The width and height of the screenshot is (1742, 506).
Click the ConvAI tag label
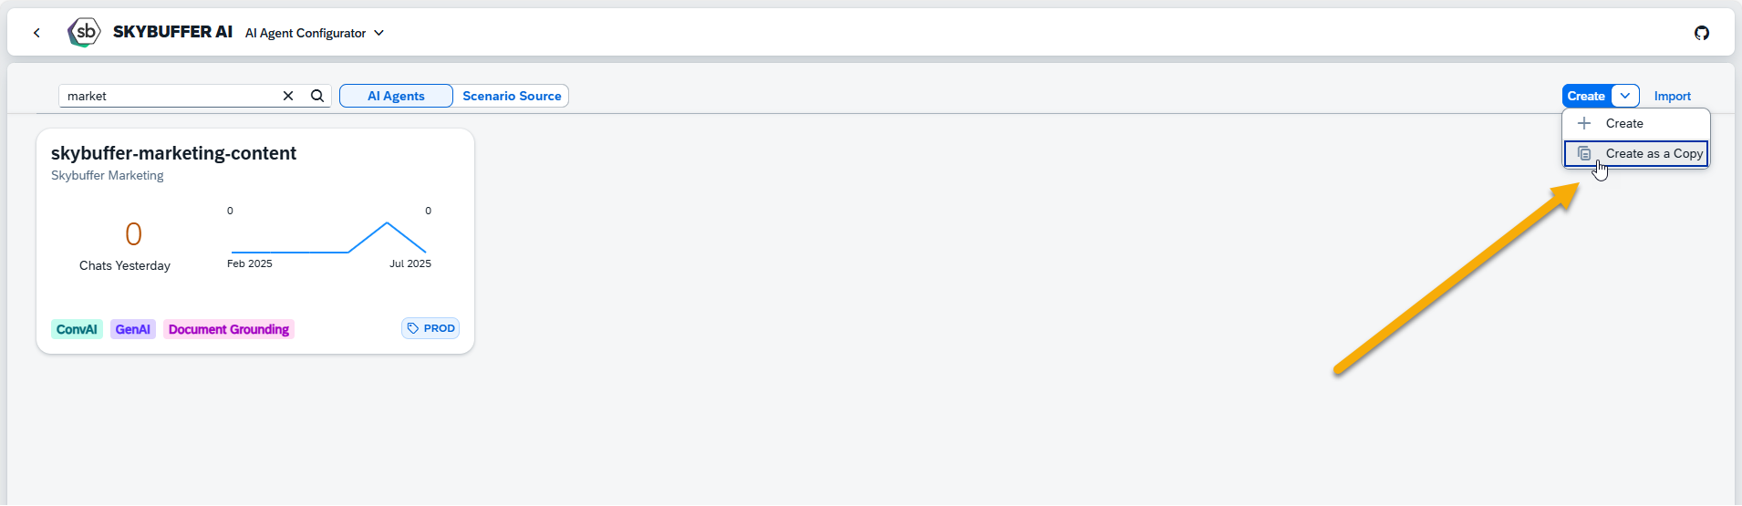click(77, 329)
